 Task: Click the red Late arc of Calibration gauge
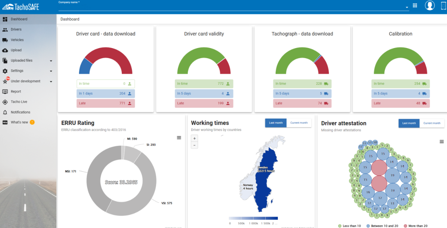422,68
